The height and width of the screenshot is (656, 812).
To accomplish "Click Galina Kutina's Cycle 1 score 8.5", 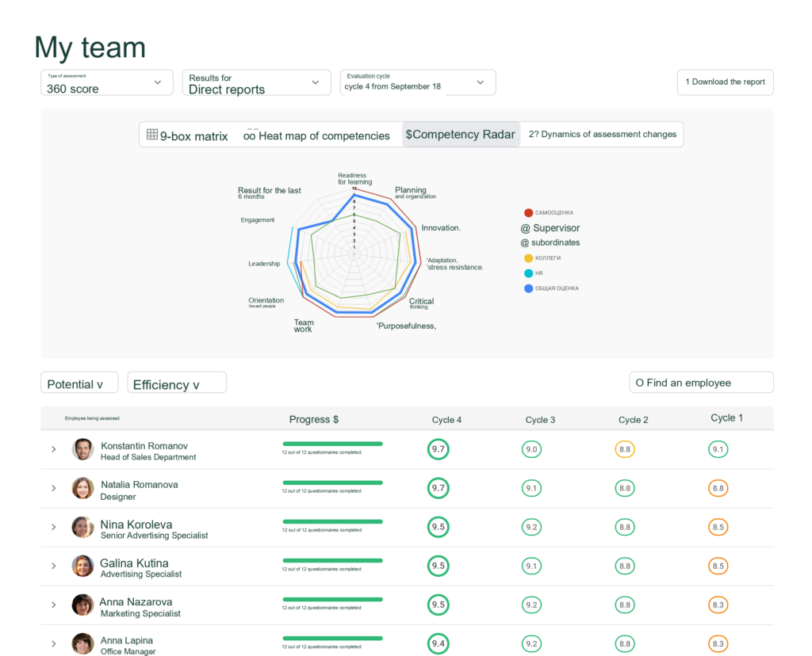I will tap(718, 566).
